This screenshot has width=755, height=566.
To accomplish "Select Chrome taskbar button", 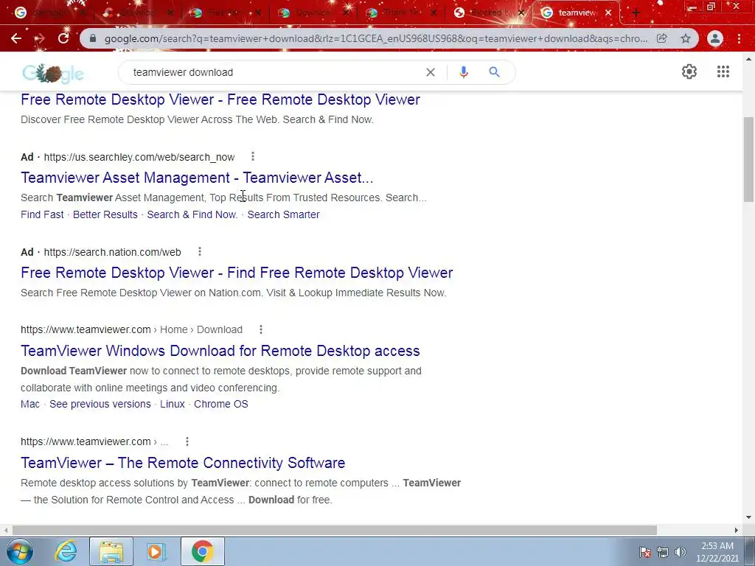I will 203,551.
